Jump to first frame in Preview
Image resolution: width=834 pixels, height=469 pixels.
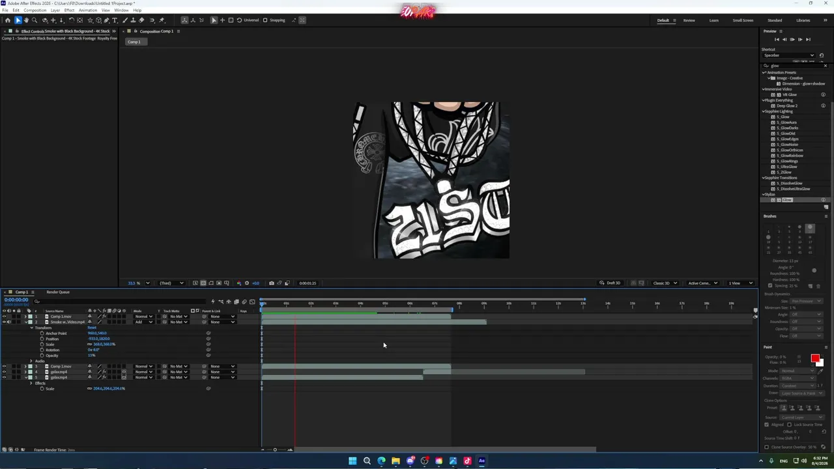click(777, 40)
